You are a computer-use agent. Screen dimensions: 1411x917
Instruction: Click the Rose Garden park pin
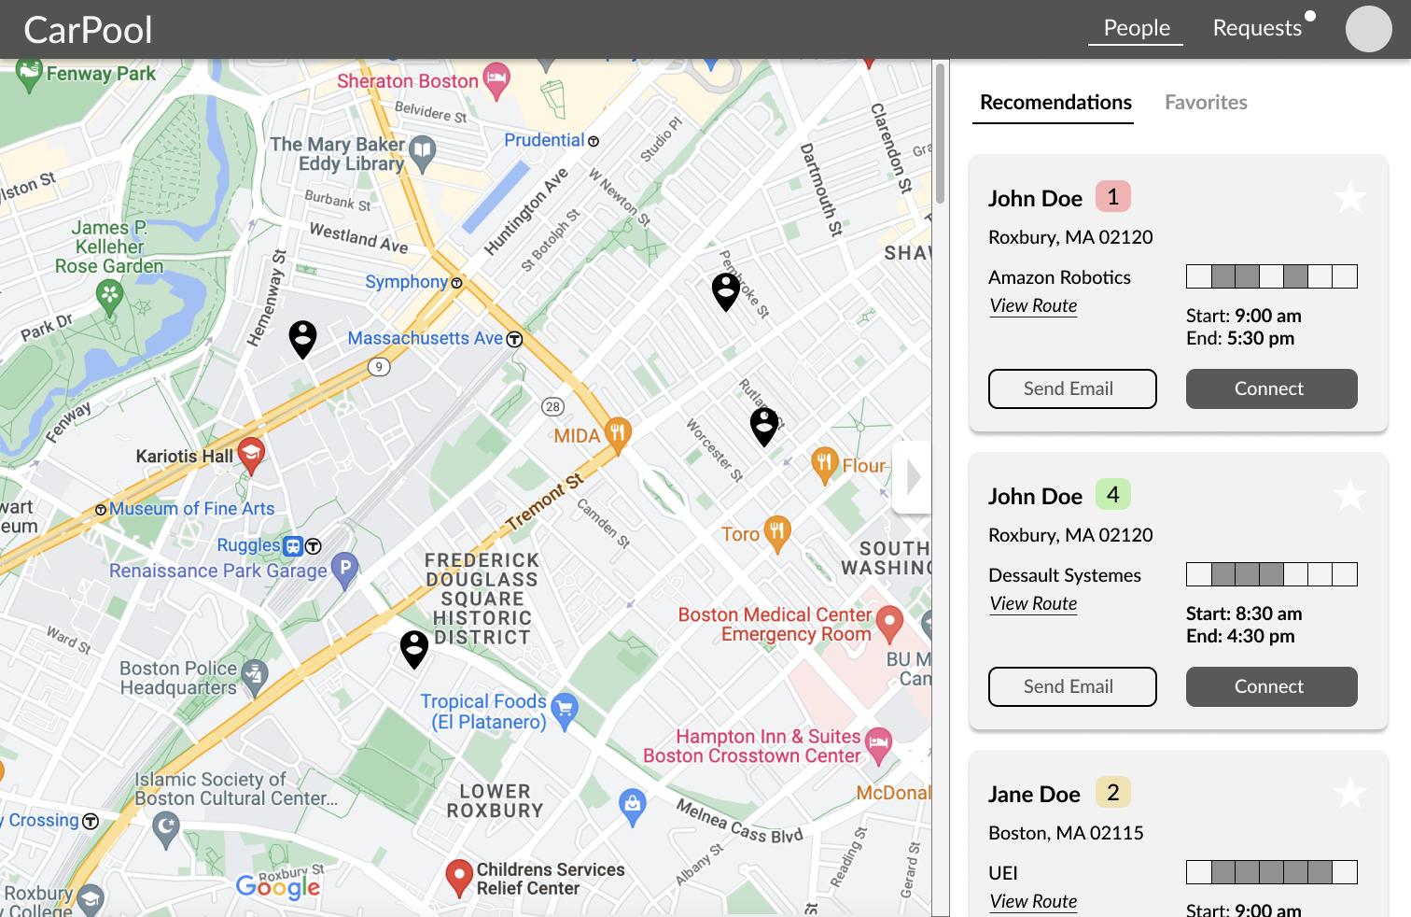[x=110, y=298]
